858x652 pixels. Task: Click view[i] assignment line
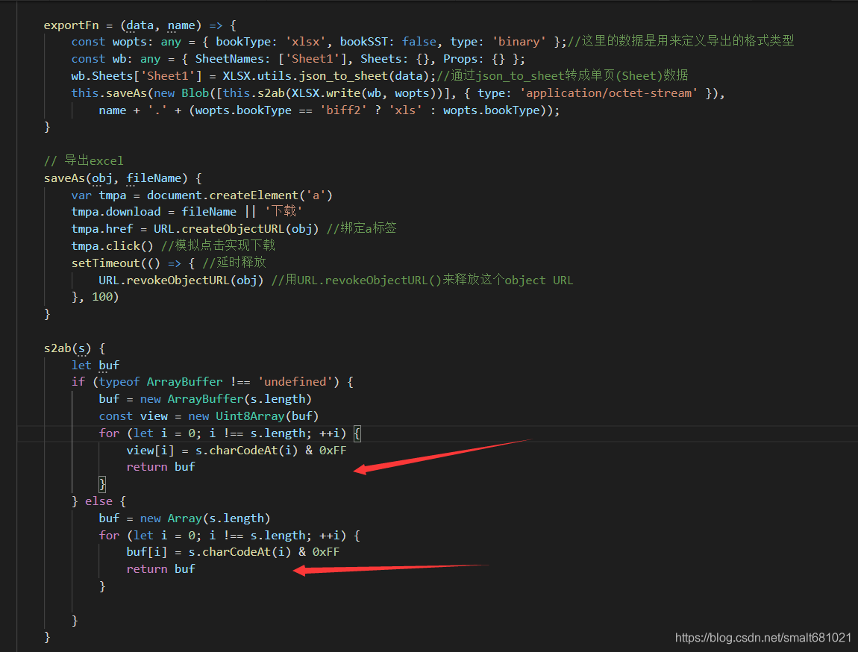coord(237,451)
